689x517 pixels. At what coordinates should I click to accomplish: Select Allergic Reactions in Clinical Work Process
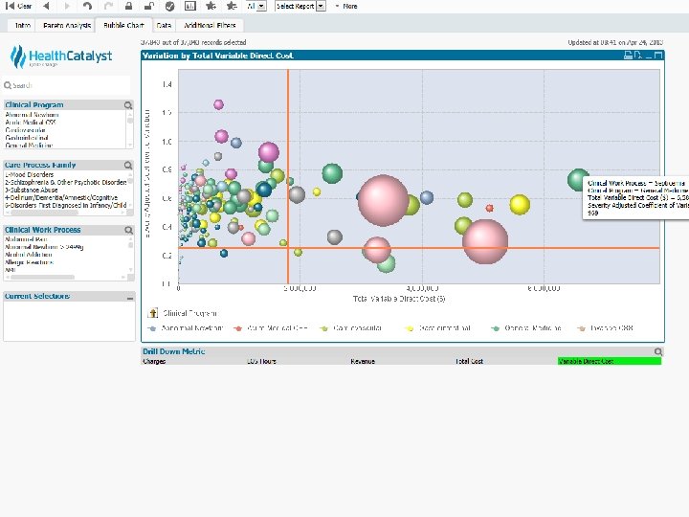pyautogui.click(x=65, y=262)
